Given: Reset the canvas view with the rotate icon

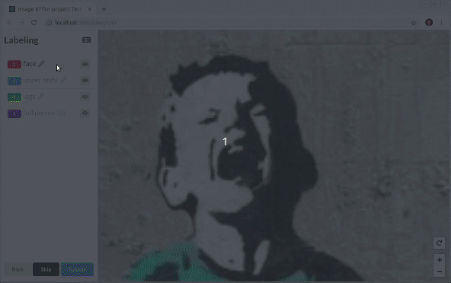Looking at the screenshot, I should (x=440, y=243).
